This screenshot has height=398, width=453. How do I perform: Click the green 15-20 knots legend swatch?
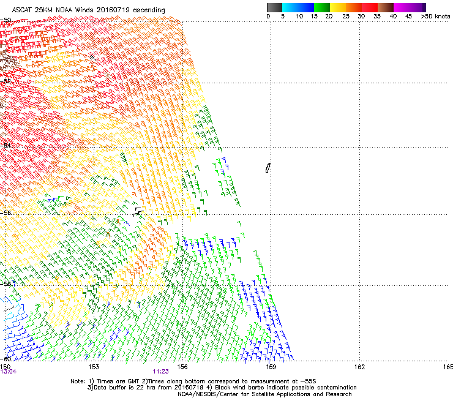pos(322,7)
